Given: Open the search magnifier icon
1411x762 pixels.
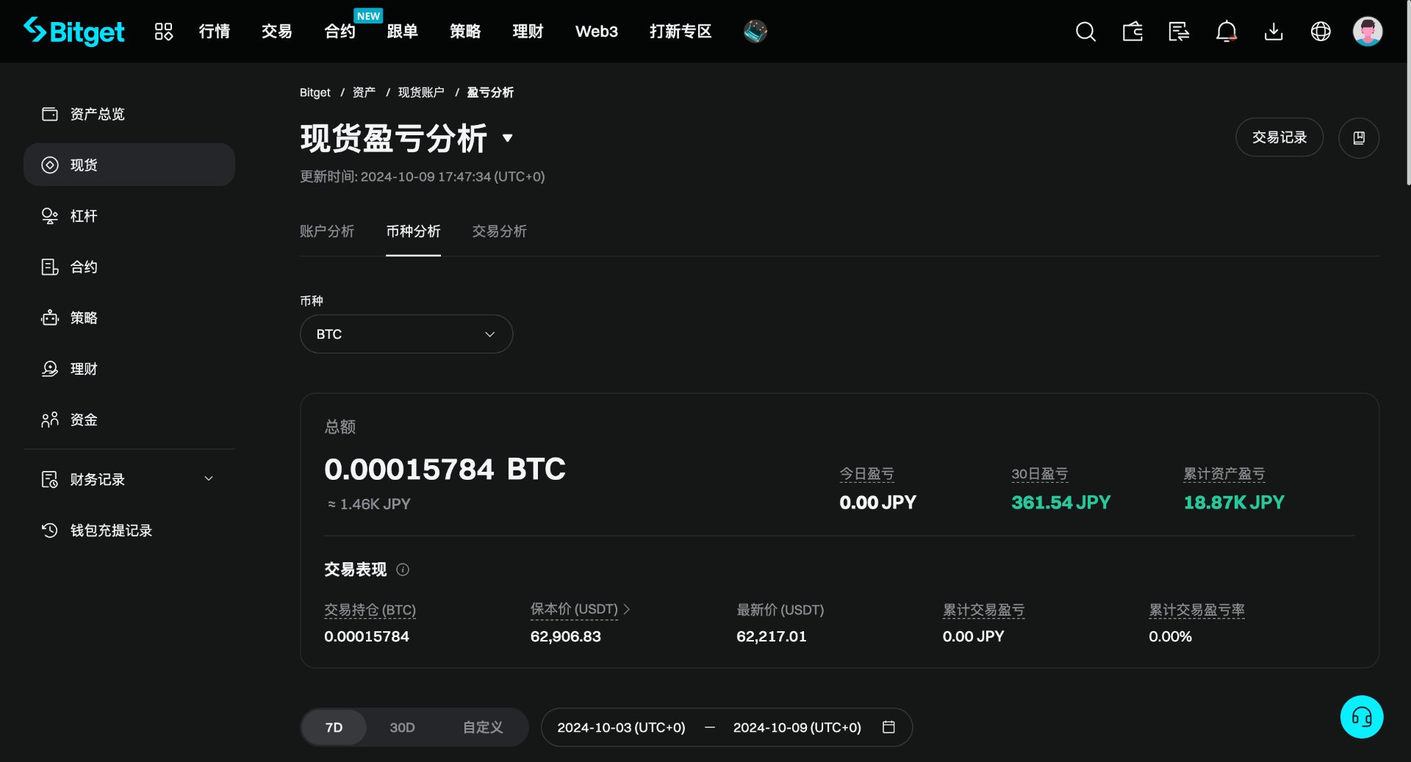Looking at the screenshot, I should (1085, 32).
